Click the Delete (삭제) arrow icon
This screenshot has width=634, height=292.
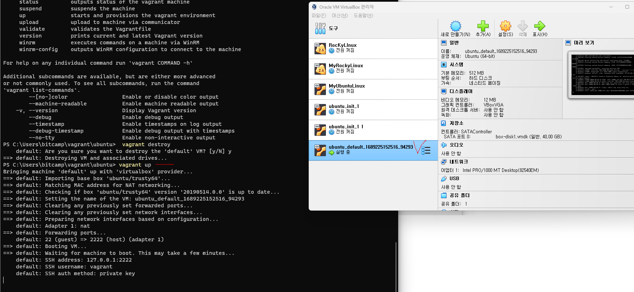tap(522, 26)
